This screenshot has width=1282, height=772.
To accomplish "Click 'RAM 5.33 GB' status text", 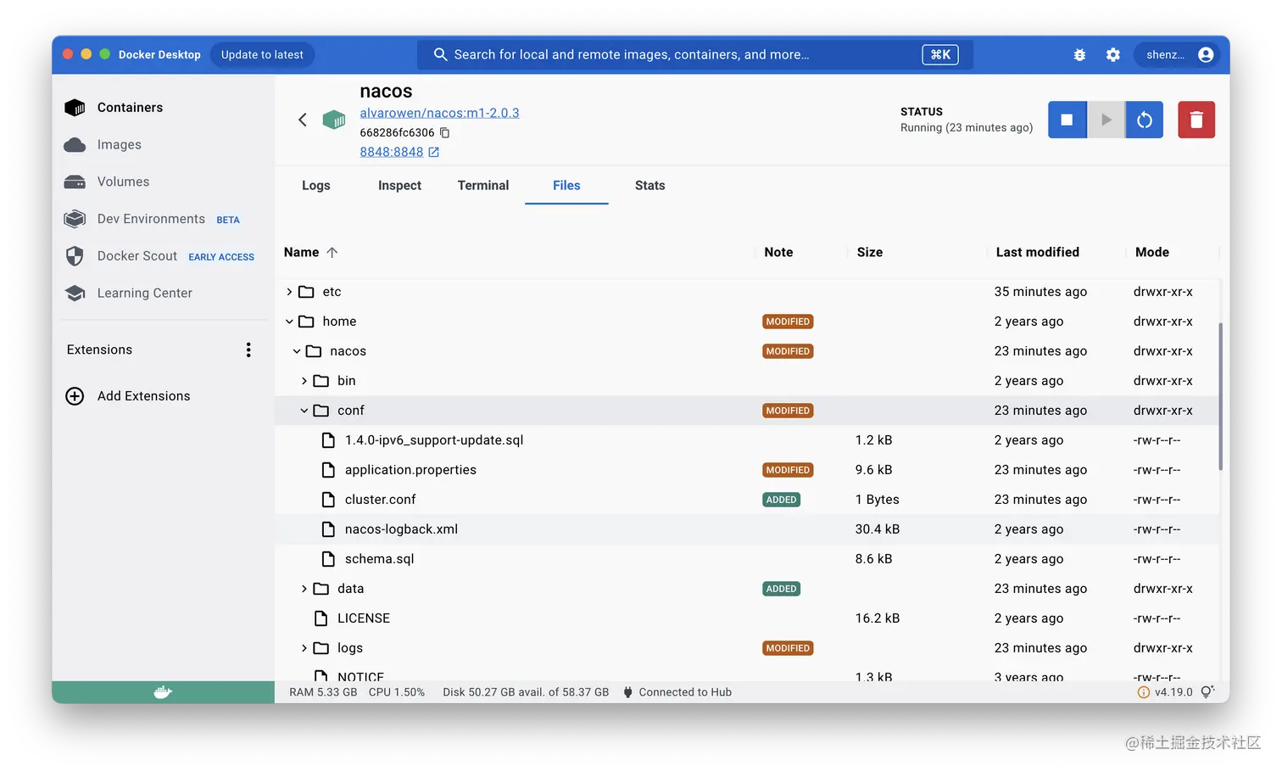I will (x=323, y=692).
